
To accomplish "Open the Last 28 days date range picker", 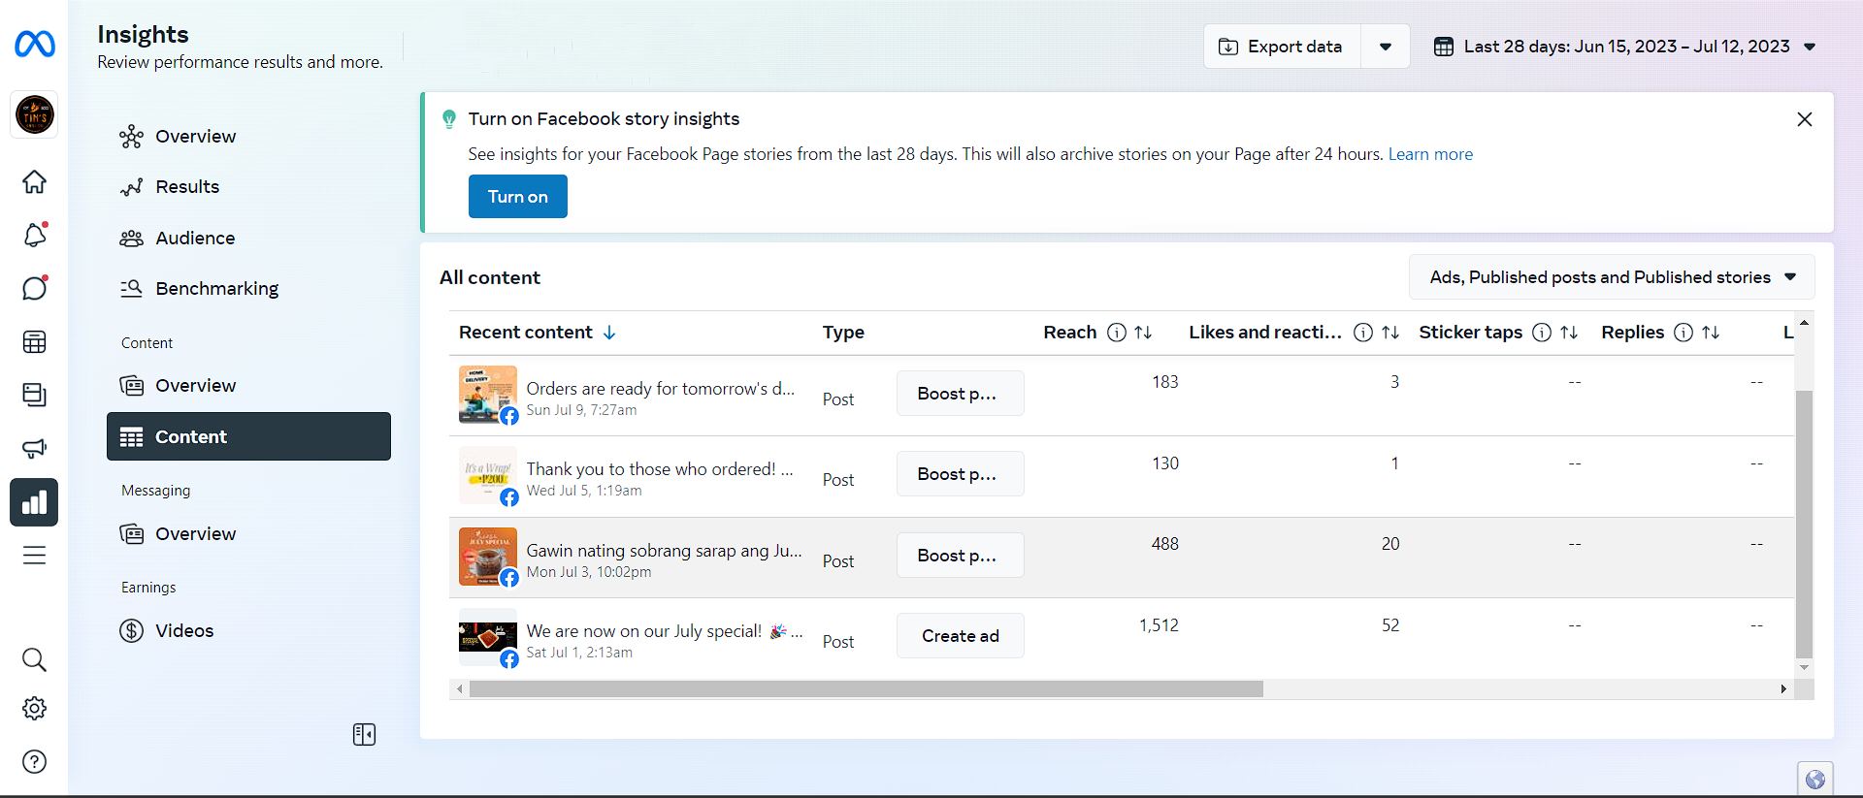I will click(x=1625, y=47).
